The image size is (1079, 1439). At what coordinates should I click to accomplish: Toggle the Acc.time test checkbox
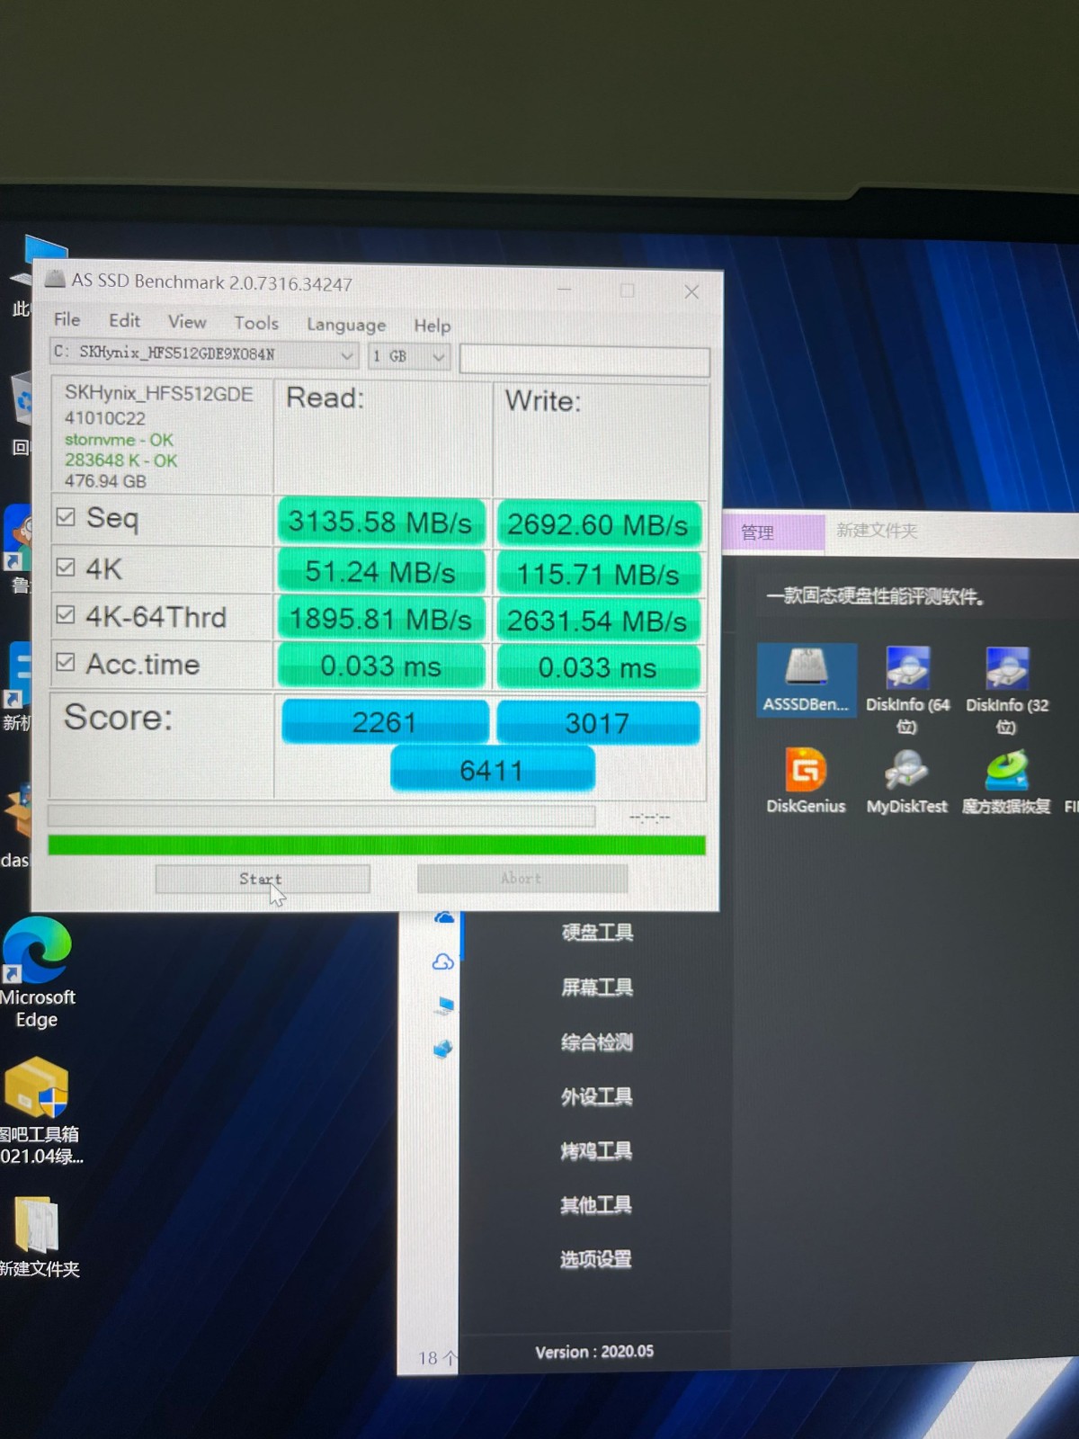coord(65,662)
